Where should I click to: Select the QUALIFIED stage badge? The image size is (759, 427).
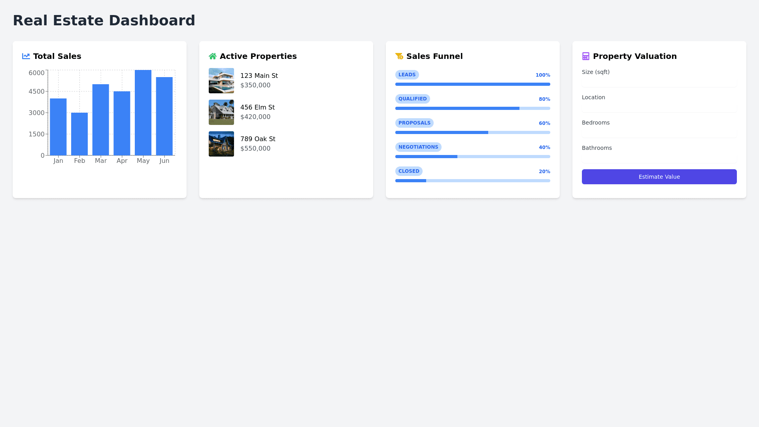[x=412, y=99]
